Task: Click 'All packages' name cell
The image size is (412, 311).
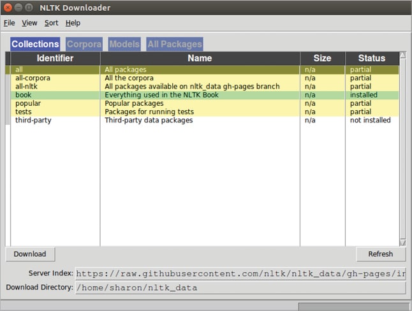Action: point(126,69)
